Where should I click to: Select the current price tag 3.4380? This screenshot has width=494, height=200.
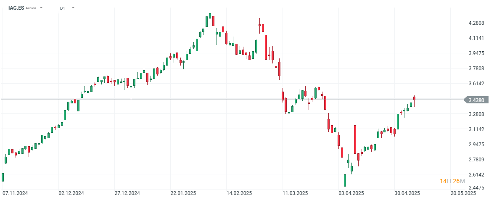tap(478, 100)
